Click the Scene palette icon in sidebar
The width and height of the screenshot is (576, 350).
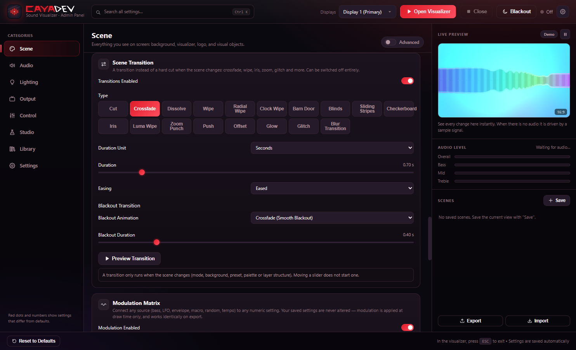pyautogui.click(x=12, y=49)
